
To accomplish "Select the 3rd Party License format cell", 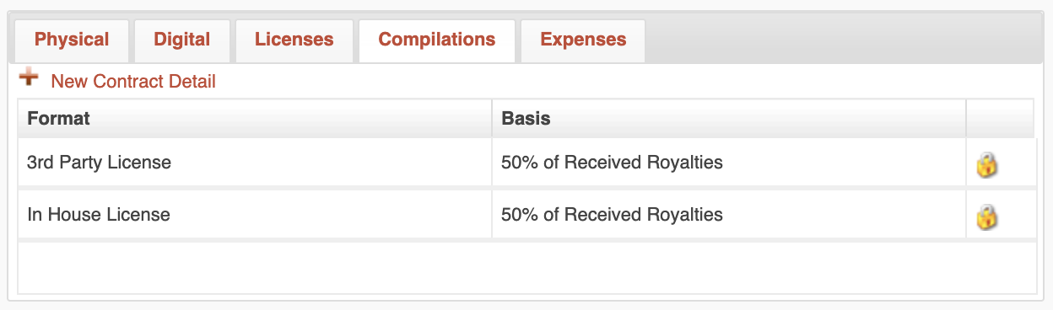I will [255, 163].
